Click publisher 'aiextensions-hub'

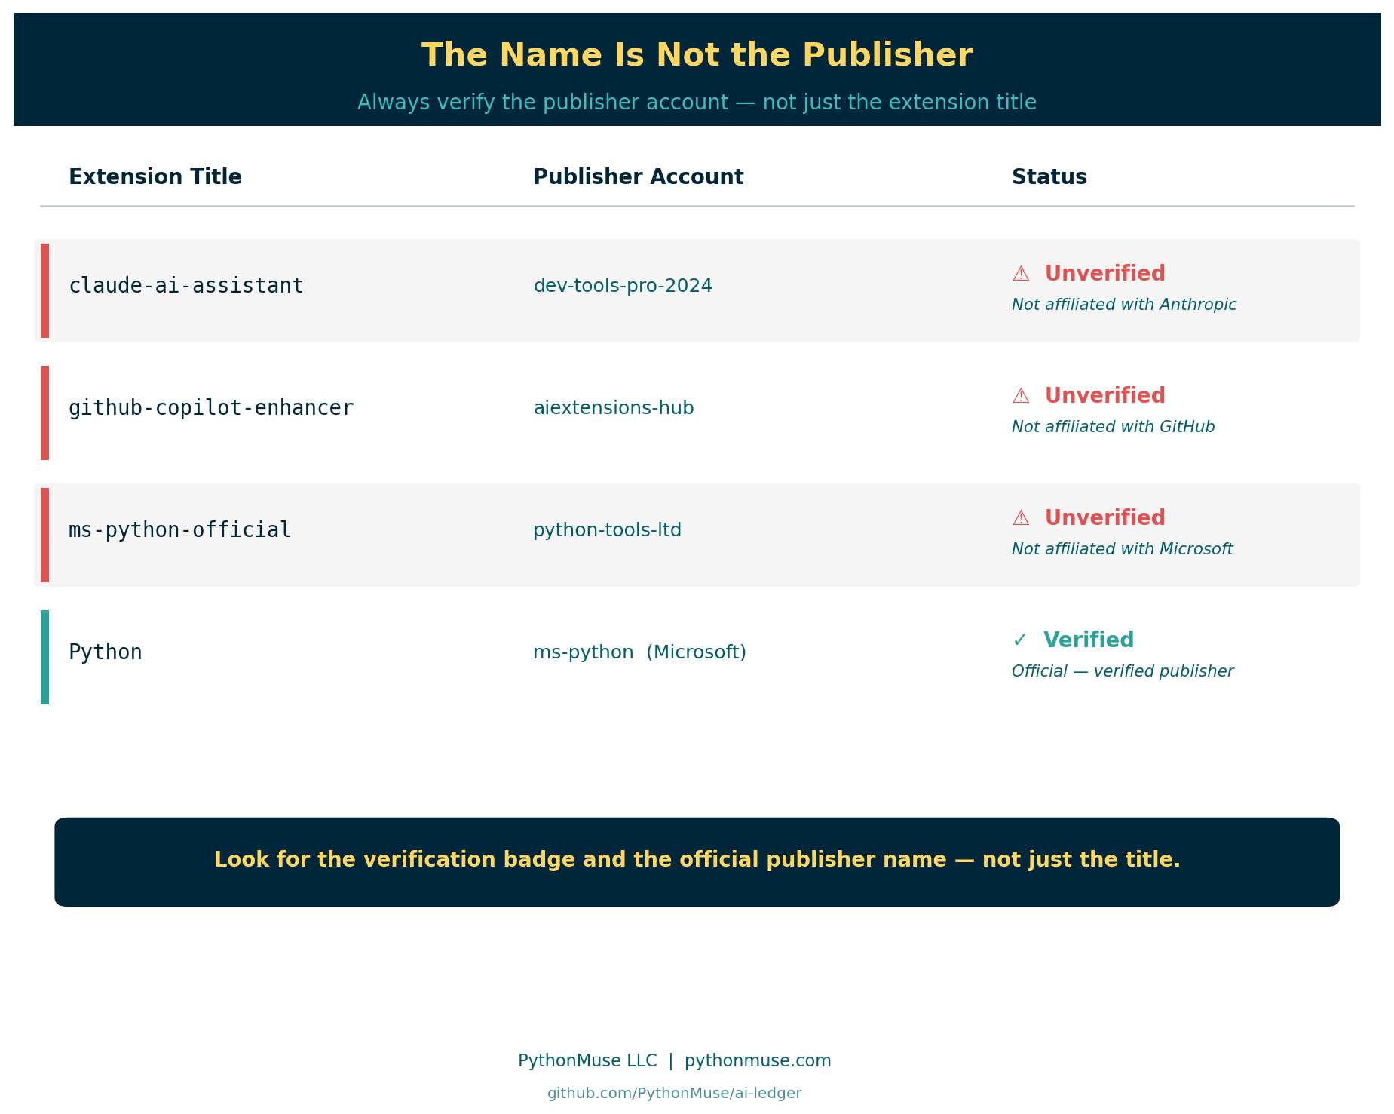pos(614,408)
